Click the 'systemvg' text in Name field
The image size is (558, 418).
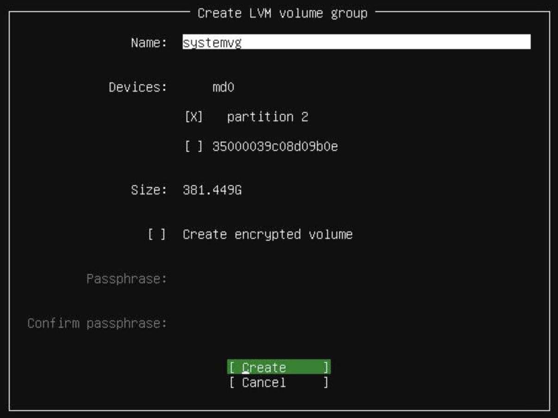coord(212,43)
